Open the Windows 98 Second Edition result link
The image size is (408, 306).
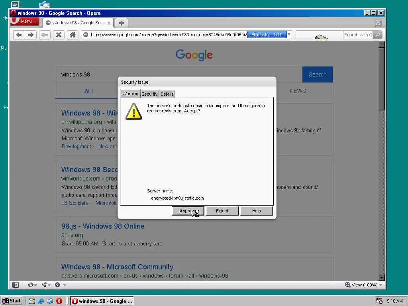click(x=89, y=170)
